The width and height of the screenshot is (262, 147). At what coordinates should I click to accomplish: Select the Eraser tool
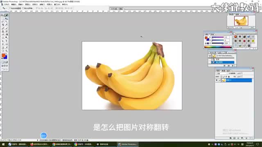3,34
